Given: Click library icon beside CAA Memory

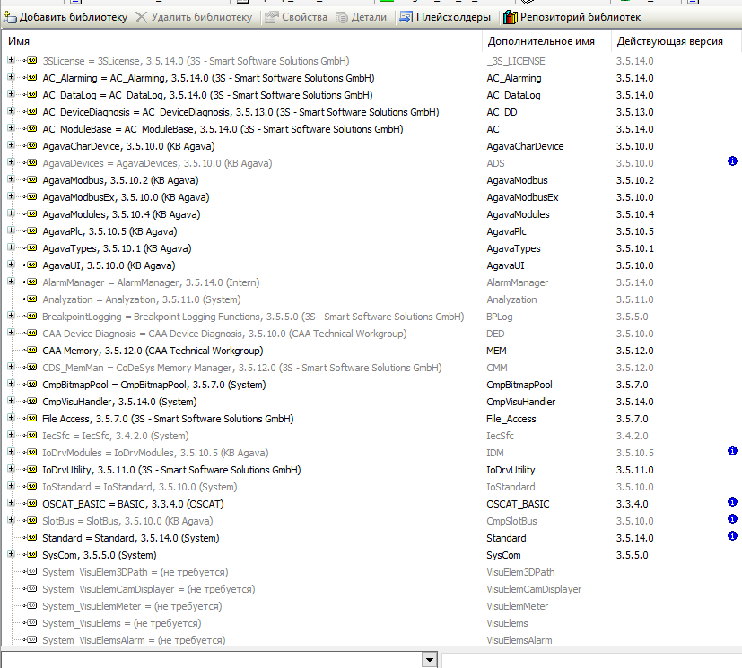Looking at the screenshot, I should [31, 351].
